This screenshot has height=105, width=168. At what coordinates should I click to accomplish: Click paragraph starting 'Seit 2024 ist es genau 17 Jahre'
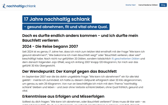83,59
